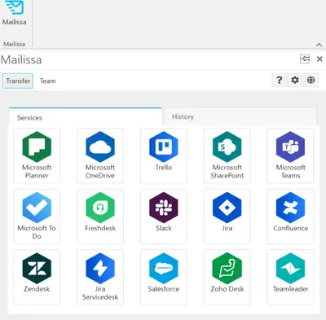Viewport: 326px width, 320px height.
Task: Open the Jira Servicedesk service
Action: pos(100,277)
